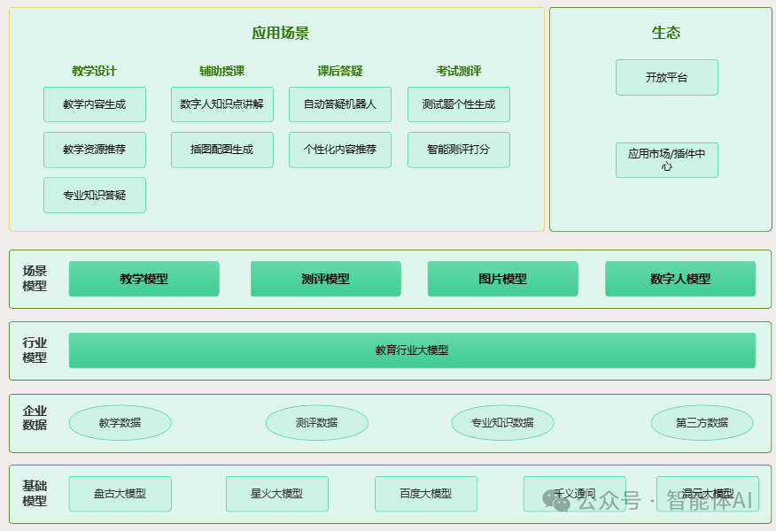Click 智能测评打分
The height and width of the screenshot is (531, 776).
458,150
